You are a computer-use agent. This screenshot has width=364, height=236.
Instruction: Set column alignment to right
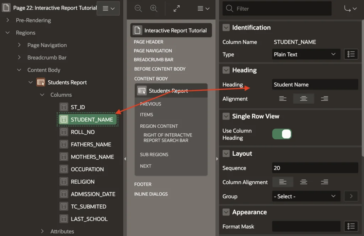[324, 182]
